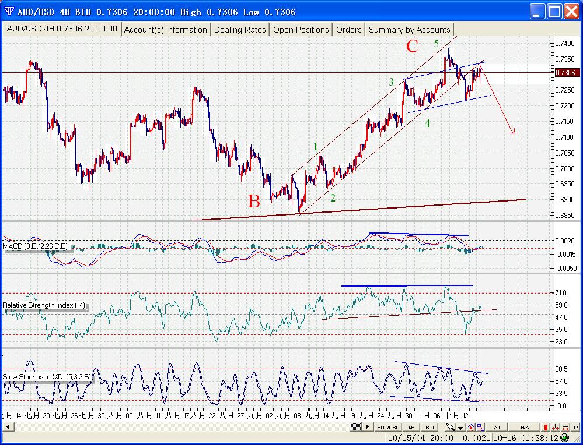Click the MACD (9,E,12,26,C,E) indicator label
Screen dimensions: 583x445
36,246
